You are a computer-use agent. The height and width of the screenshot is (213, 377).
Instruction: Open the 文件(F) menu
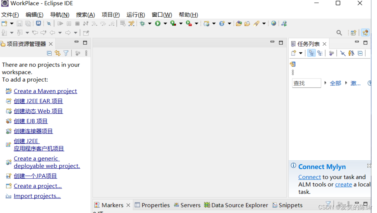coord(10,15)
